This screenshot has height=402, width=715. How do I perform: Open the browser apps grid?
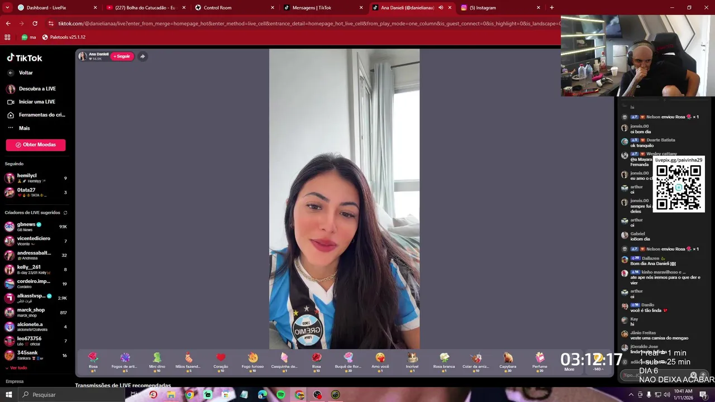click(x=7, y=37)
